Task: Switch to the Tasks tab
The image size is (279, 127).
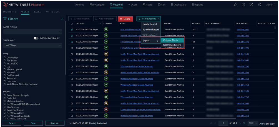Action: [x=37, y=12]
